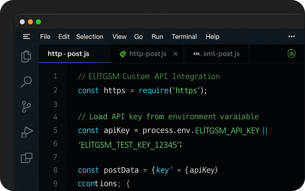Open the File menu
The height and width of the screenshot is (191, 305).
tap(45, 37)
